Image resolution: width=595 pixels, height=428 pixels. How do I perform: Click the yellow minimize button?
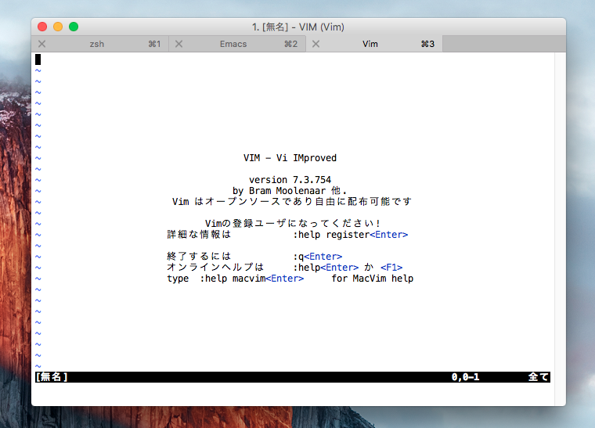tap(58, 27)
